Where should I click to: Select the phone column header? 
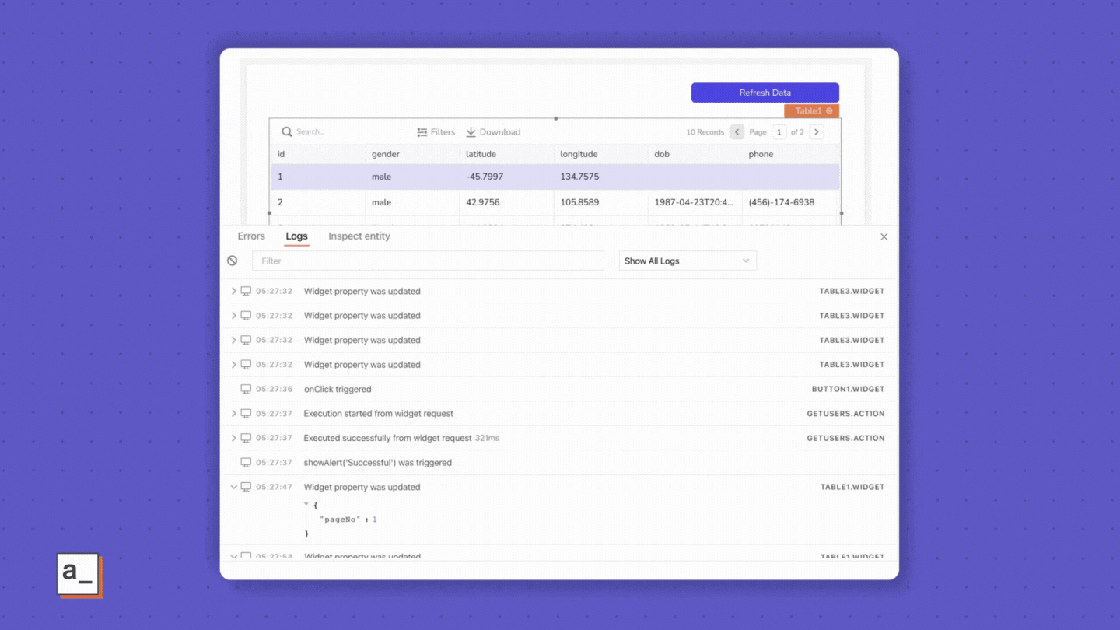(761, 154)
